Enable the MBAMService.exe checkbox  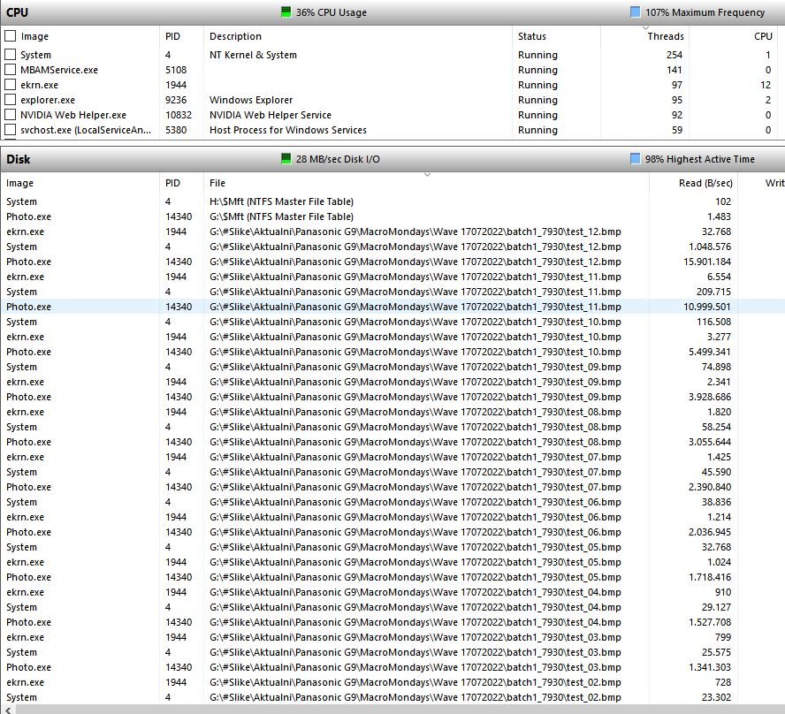tap(11, 70)
